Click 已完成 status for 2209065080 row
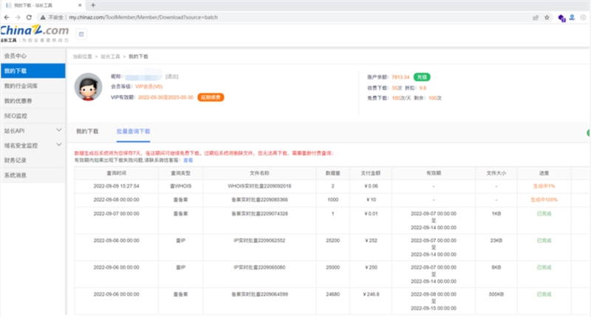The width and height of the screenshot is (591, 317). click(544, 267)
